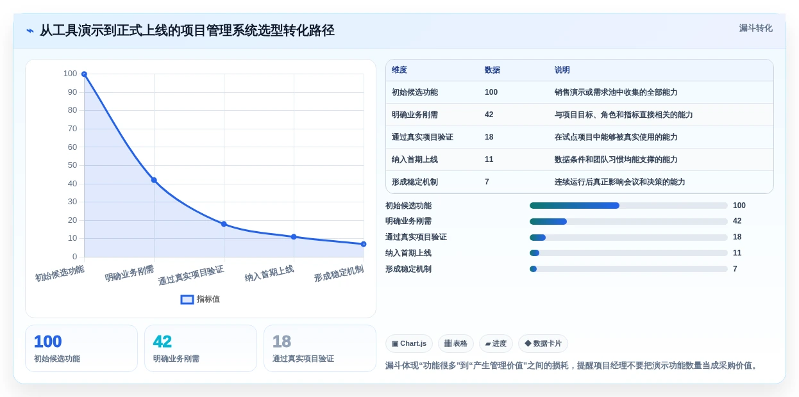799x397 pixels.
Task: Select table cell 形成稳定机制
Action: [x=415, y=182]
